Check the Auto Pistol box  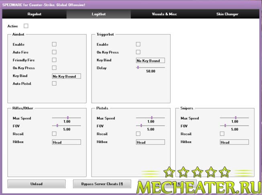coord(54,83)
